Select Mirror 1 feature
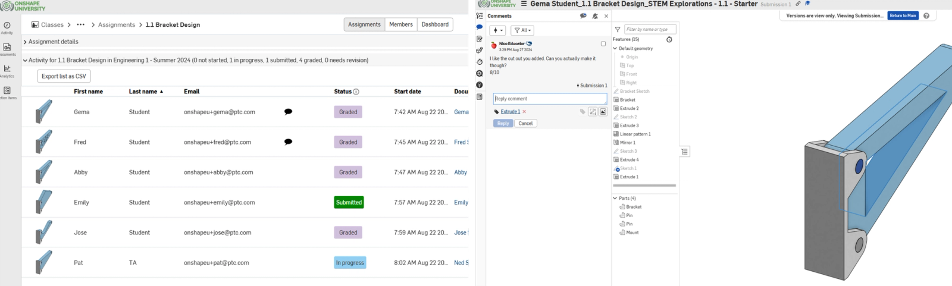 click(x=627, y=143)
